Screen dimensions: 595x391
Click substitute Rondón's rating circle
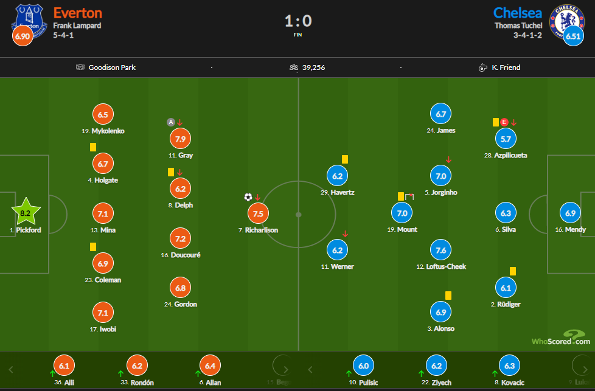coord(137,366)
